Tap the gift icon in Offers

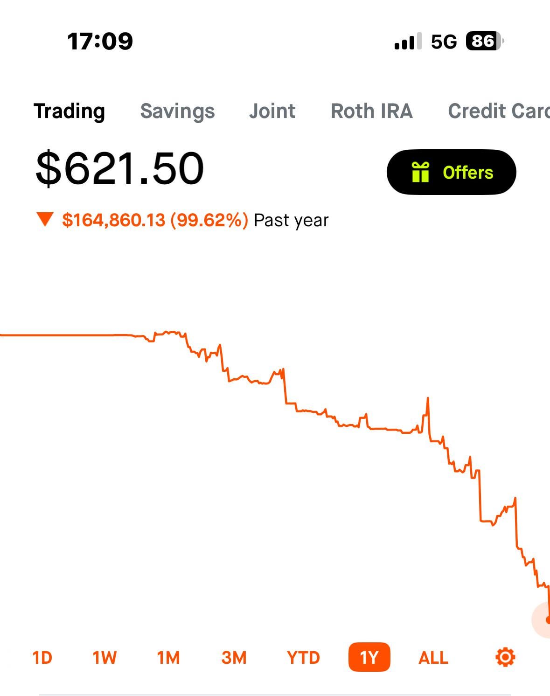pyautogui.click(x=420, y=172)
